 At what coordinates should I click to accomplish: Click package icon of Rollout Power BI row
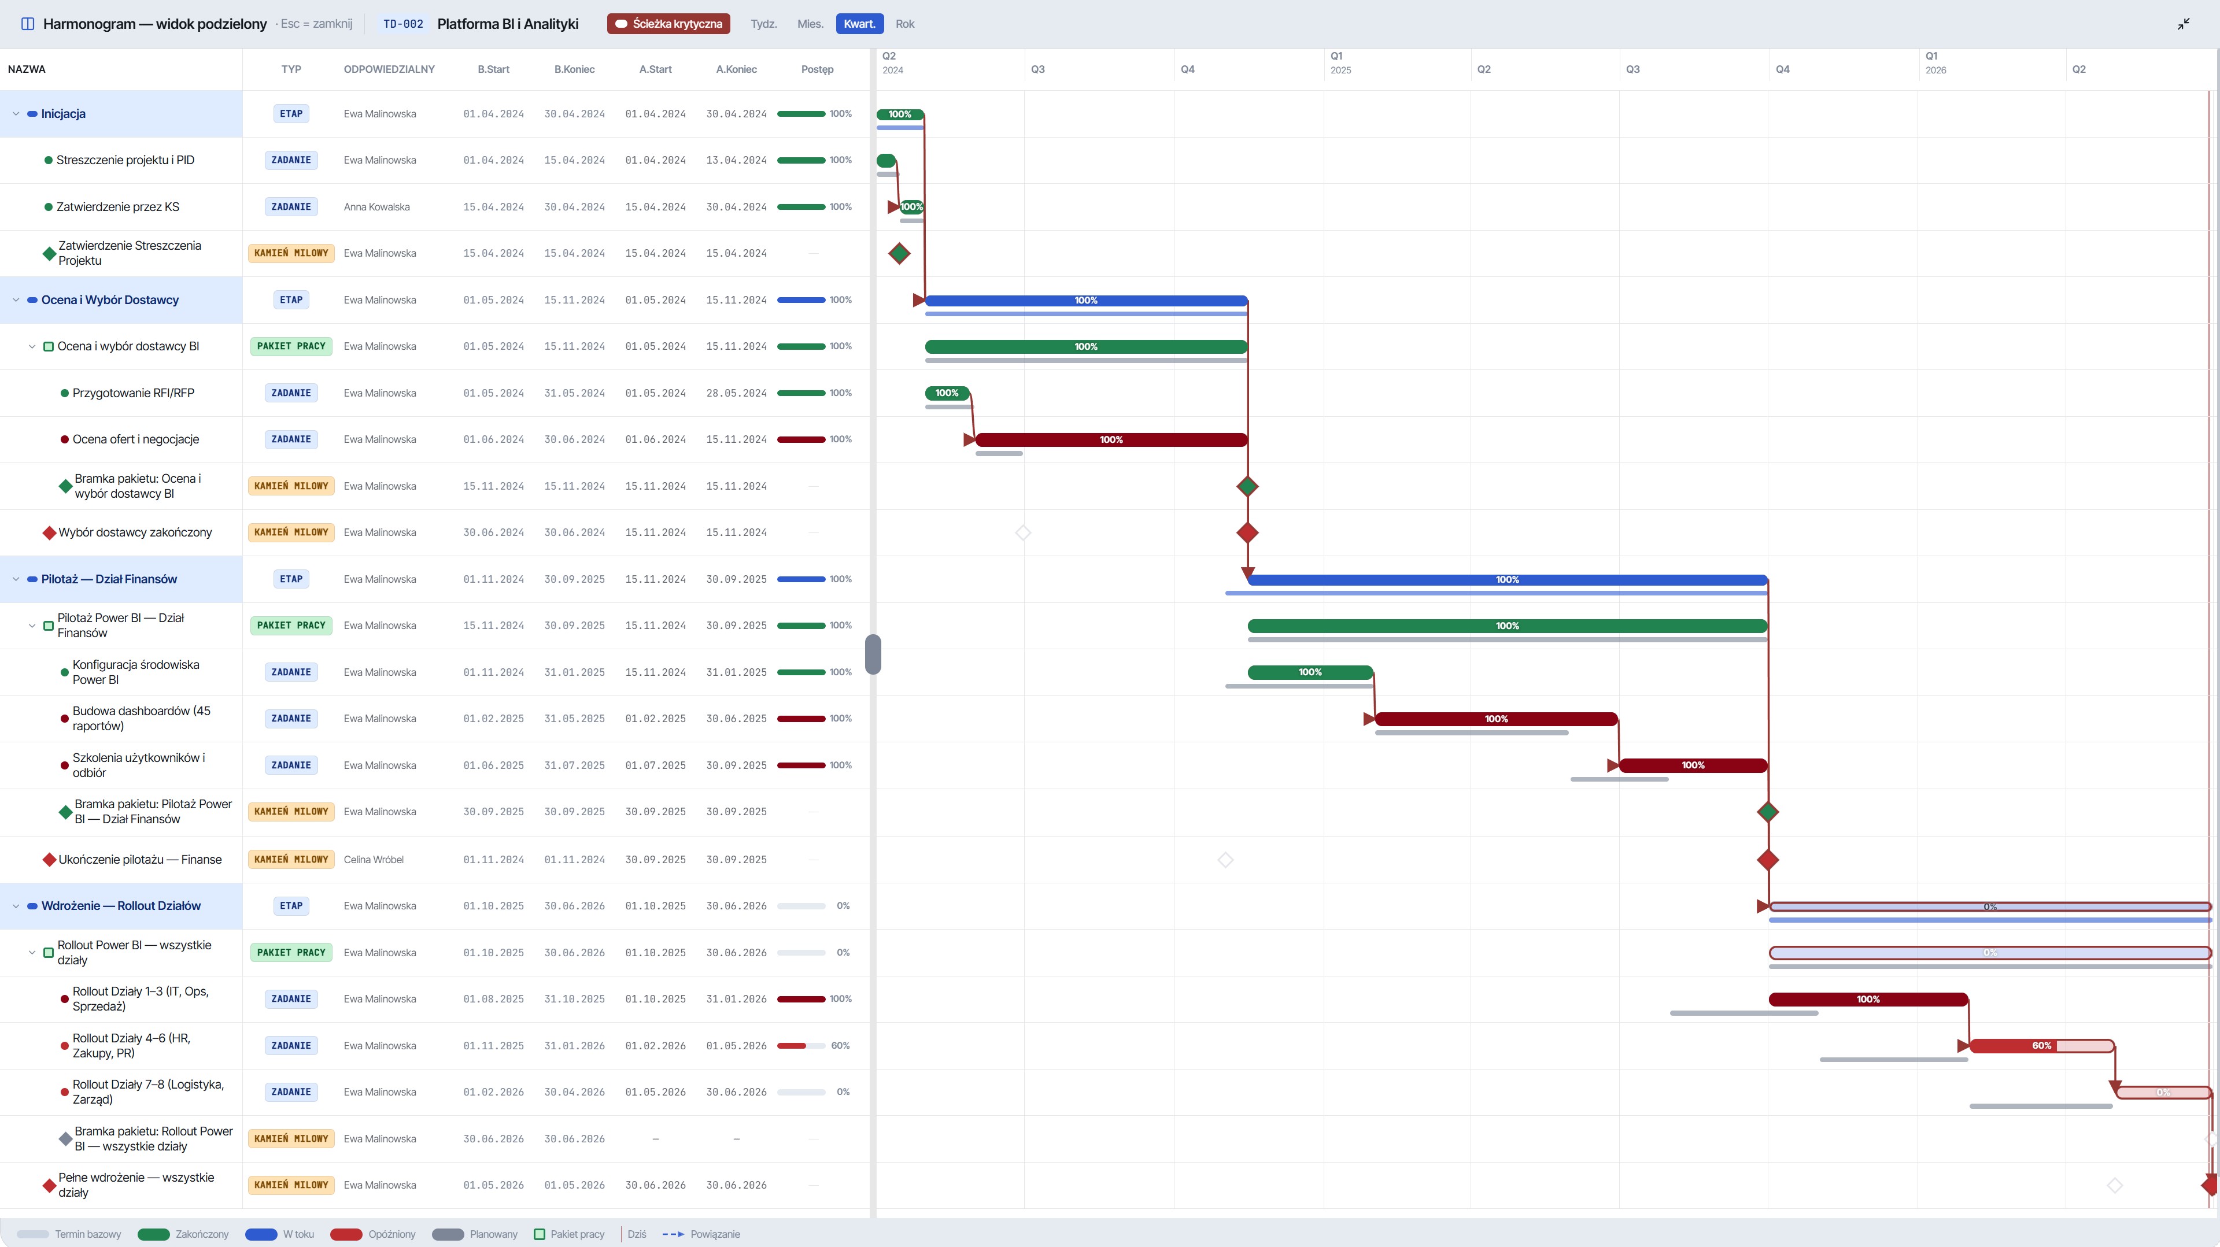pyautogui.click(x=48, y=952)
